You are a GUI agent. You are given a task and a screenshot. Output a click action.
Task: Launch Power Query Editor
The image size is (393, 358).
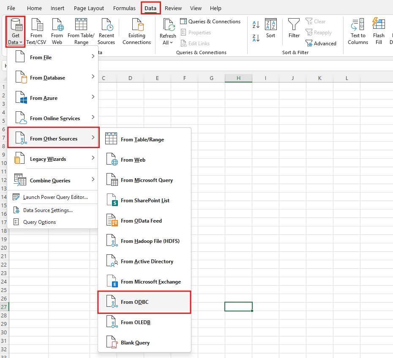53,197
